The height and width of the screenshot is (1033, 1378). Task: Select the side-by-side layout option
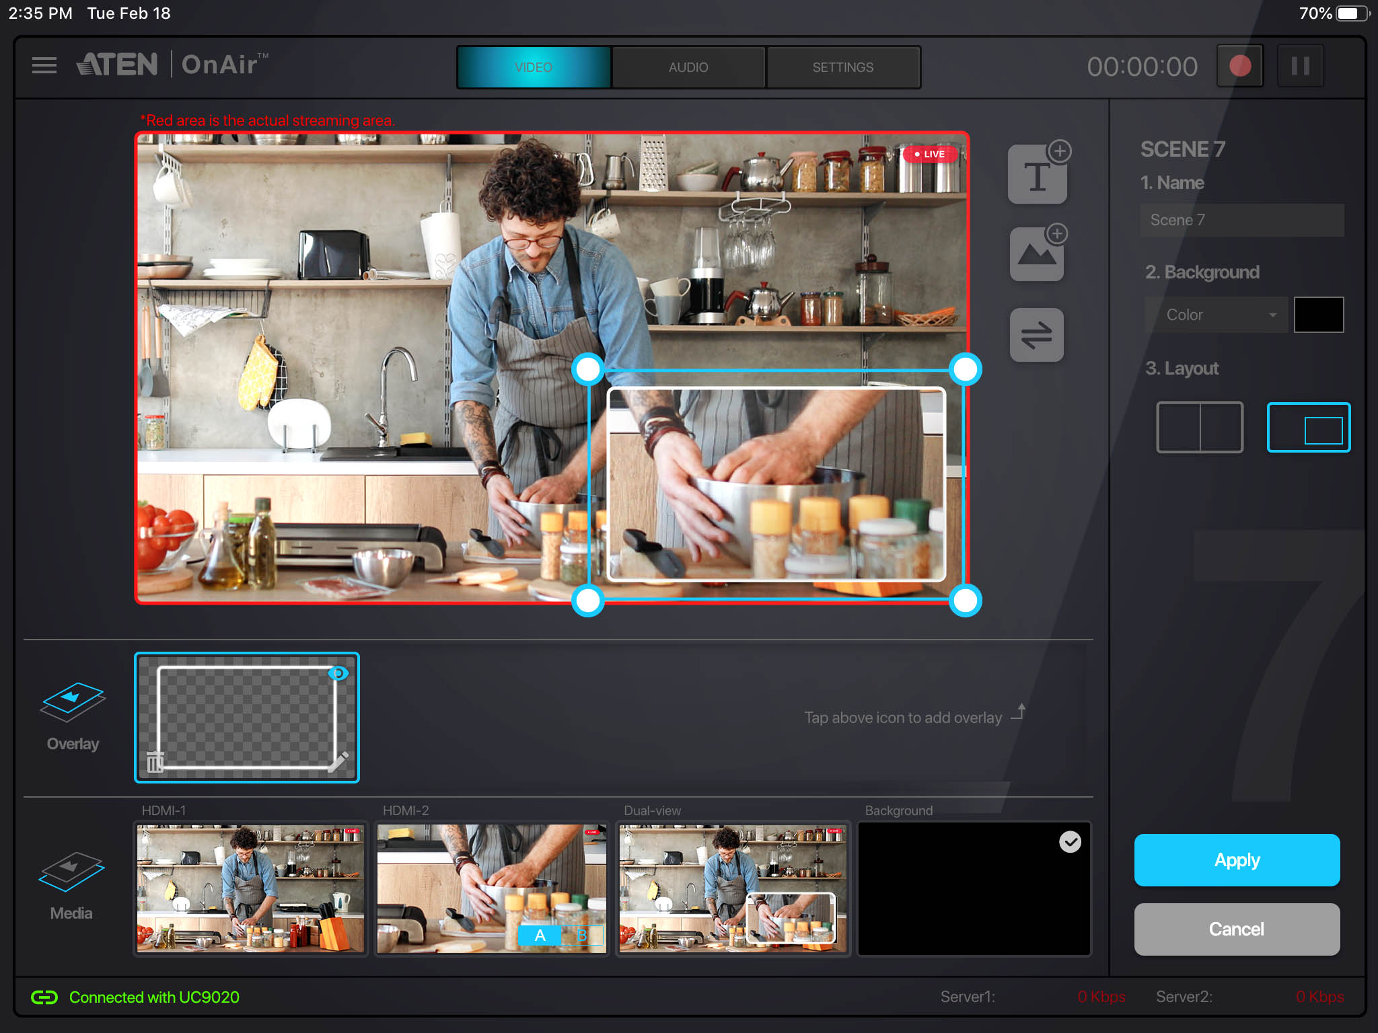click(x=1200, y=427)
